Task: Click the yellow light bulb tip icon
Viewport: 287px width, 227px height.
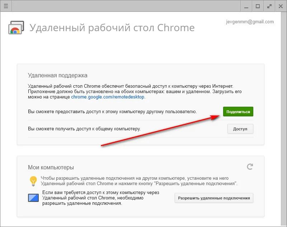Action: pos(33,181)
